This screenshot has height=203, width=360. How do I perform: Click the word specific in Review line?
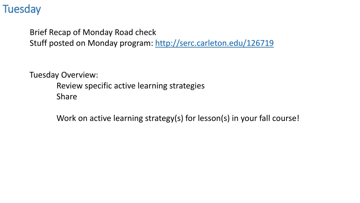tap(98, 86)
